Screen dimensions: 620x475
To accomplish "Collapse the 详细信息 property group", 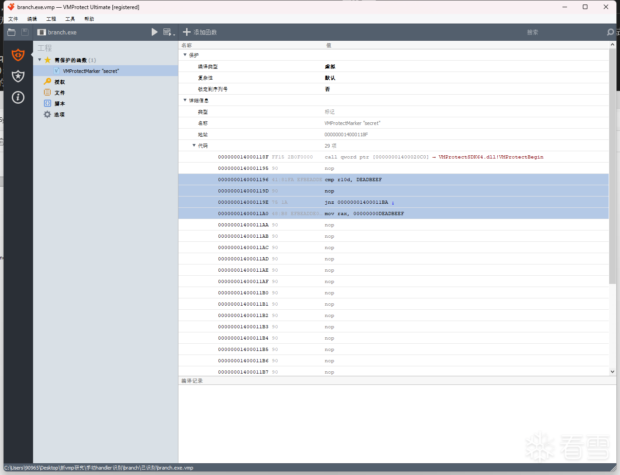I will [185, 100].
